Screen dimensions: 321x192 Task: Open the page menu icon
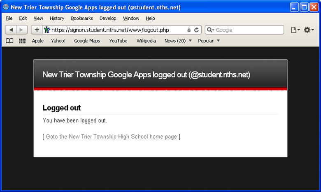click(x=295, y=30)
